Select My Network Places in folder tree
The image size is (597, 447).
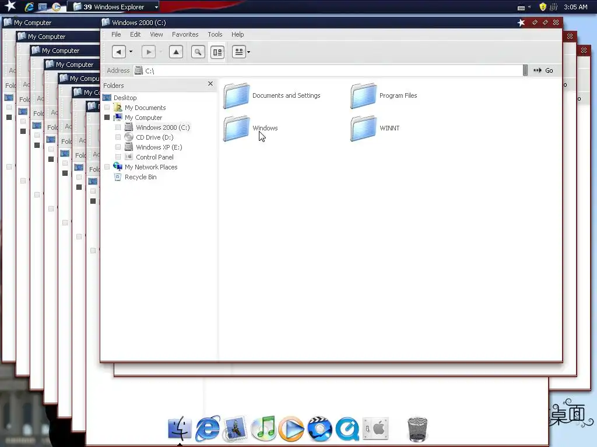[151, 167]
